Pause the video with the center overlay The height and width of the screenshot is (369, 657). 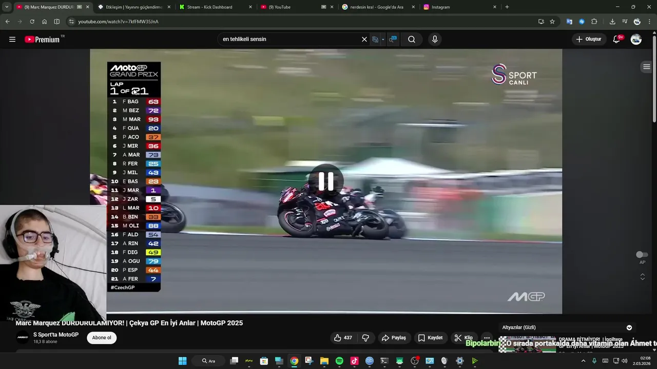326,181
